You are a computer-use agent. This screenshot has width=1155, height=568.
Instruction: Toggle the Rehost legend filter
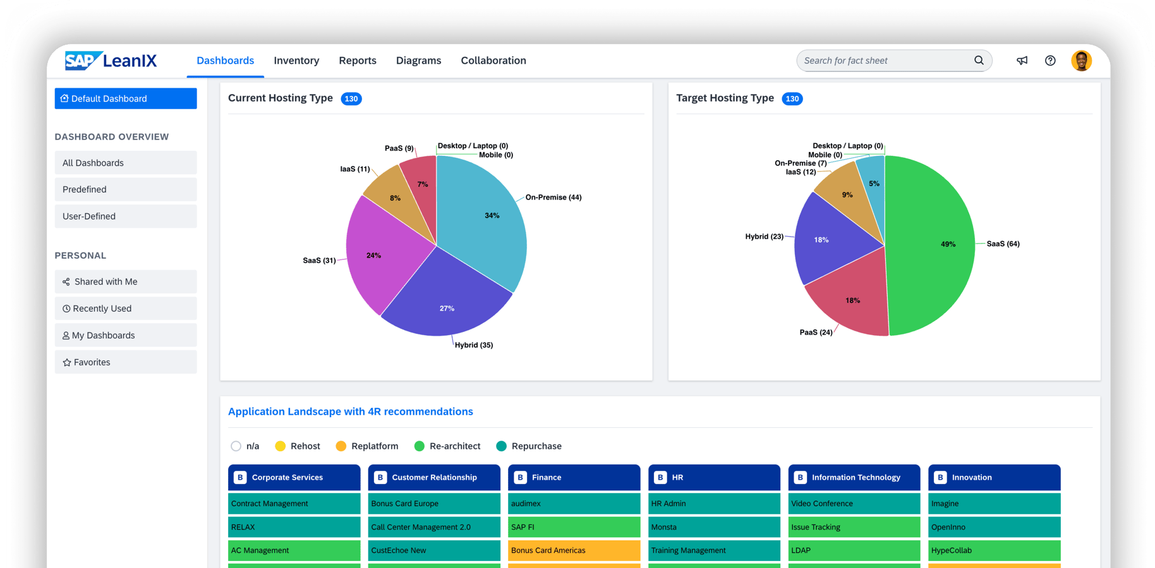point(298,446)
